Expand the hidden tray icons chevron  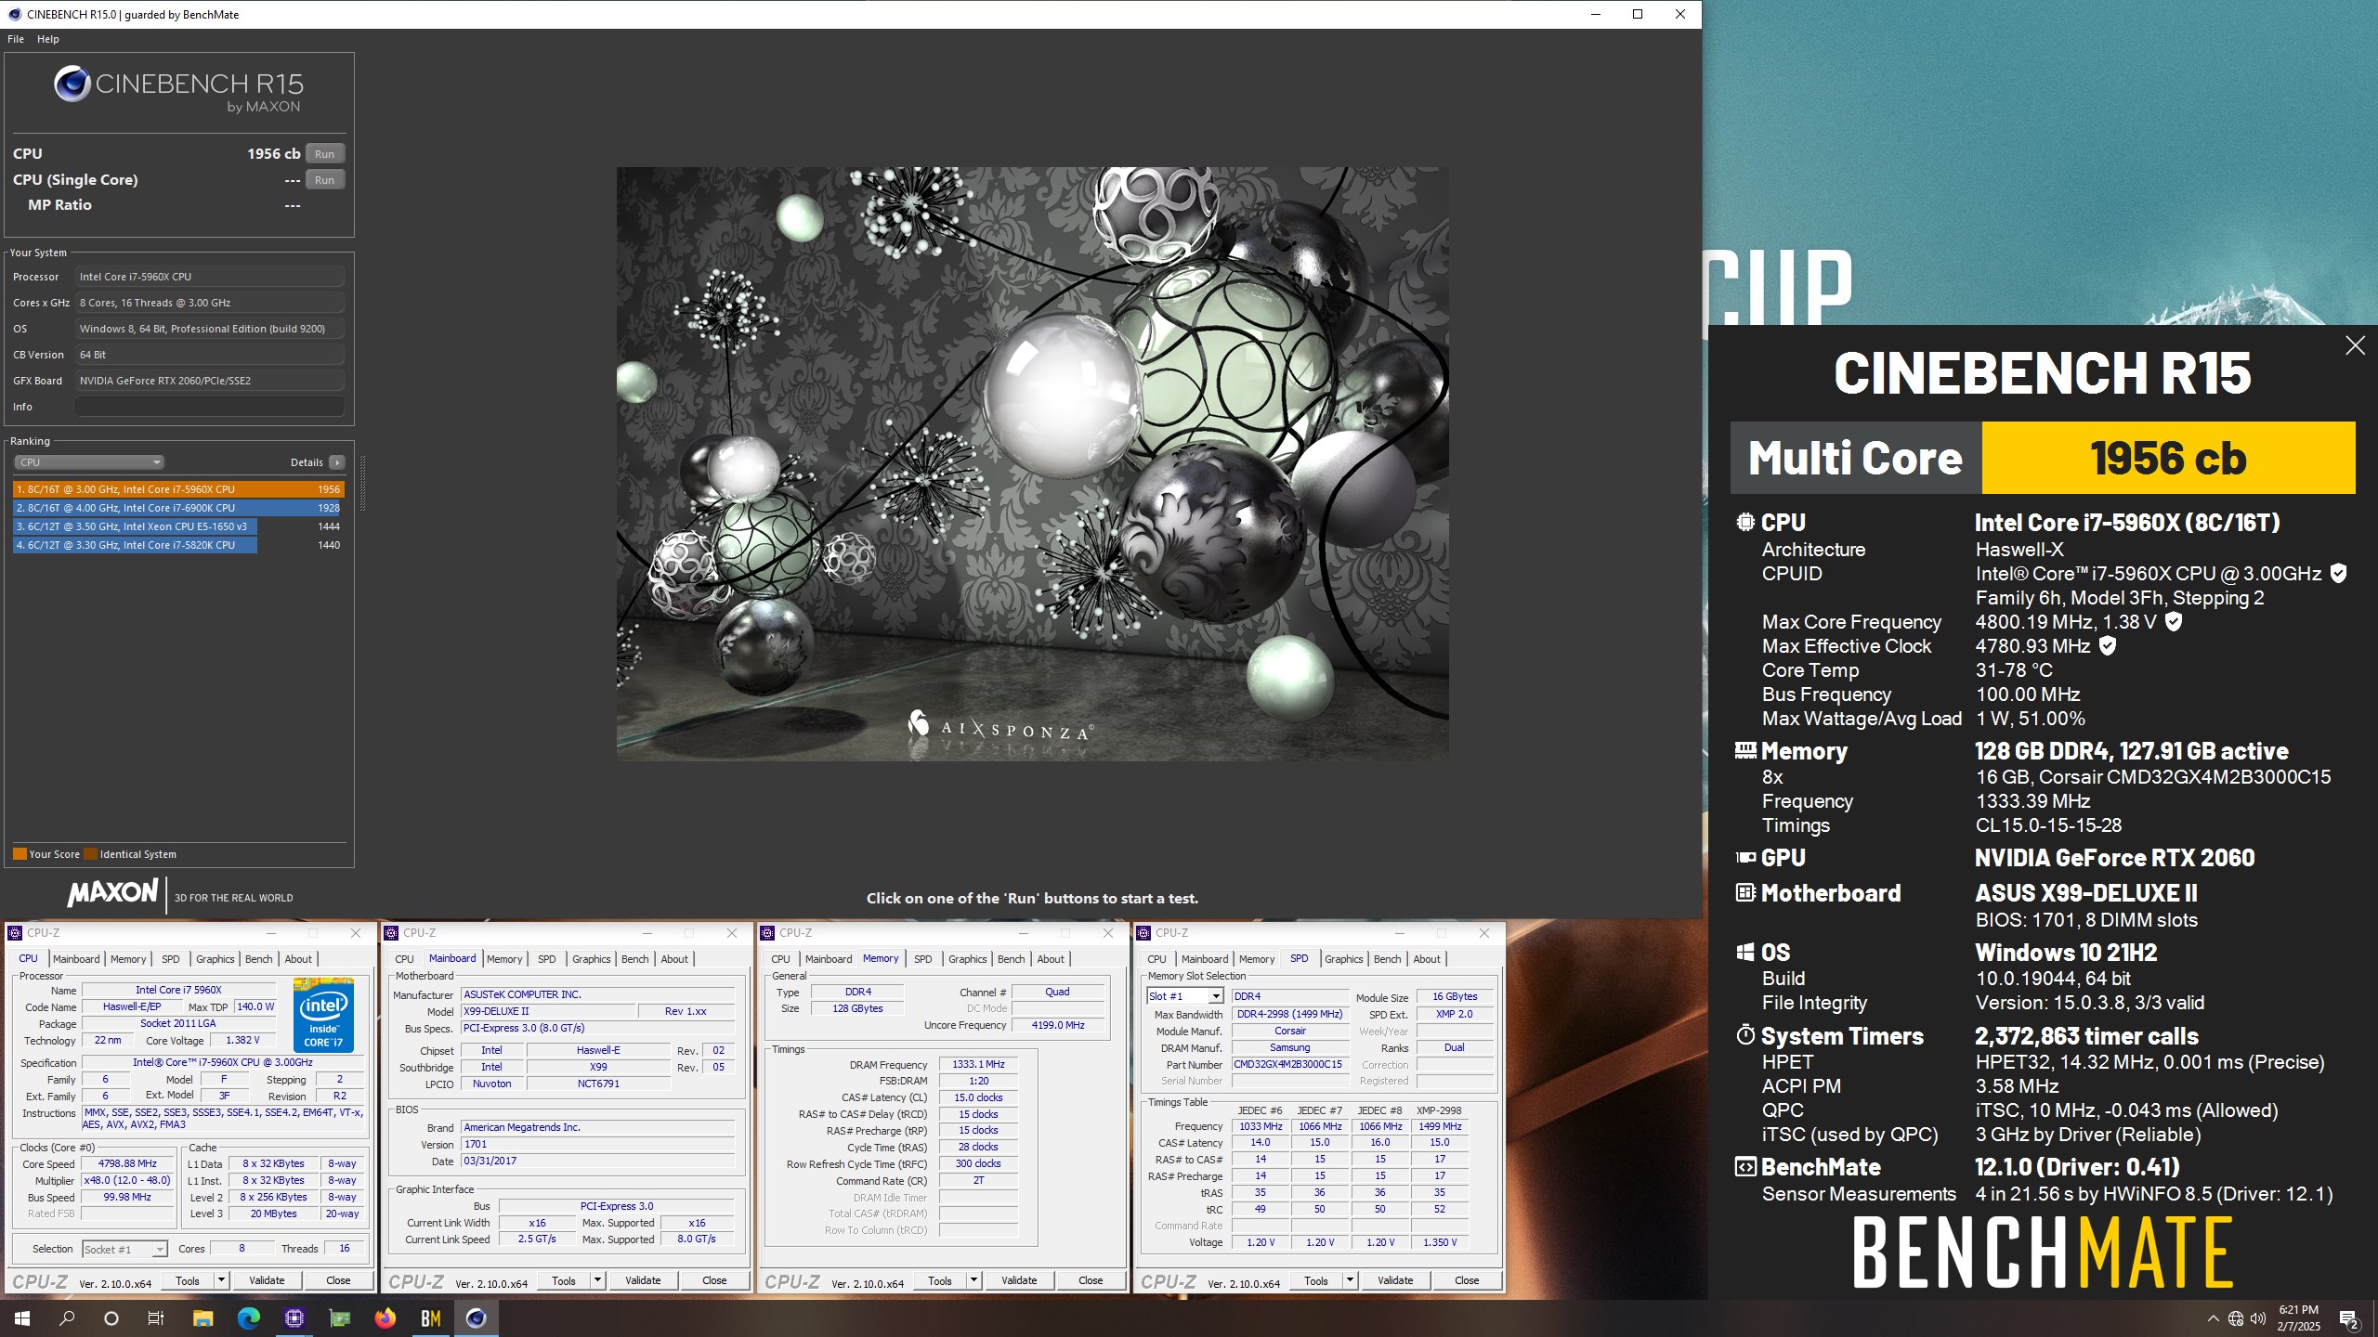(x=2213, y=1318)
